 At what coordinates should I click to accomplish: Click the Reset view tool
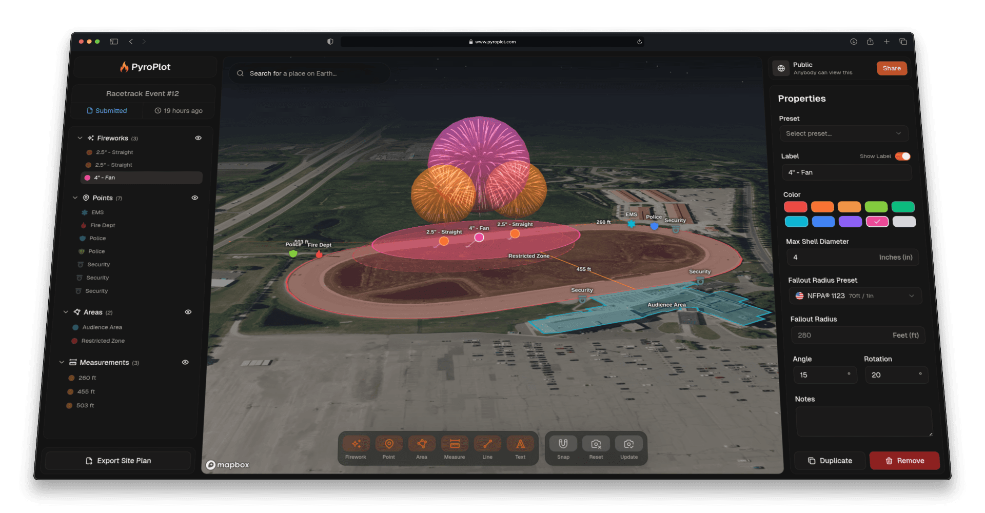[596, 445]
